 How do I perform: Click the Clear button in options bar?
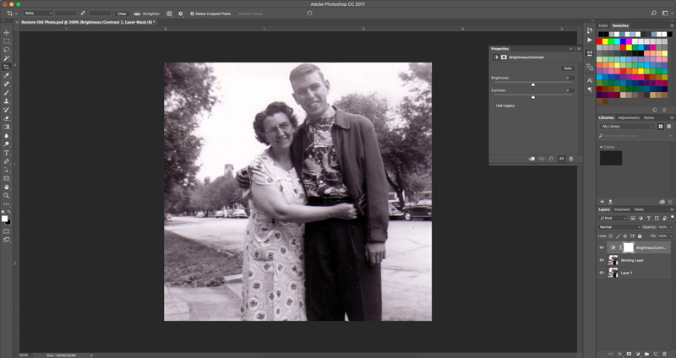pos(122,14)
